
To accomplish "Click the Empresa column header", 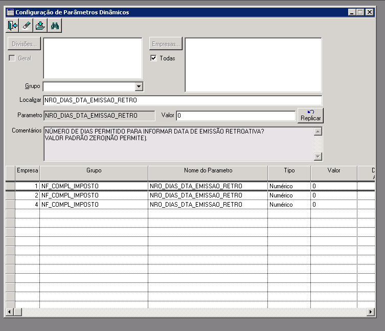I will pyautogui.click(x=27, y=173).
